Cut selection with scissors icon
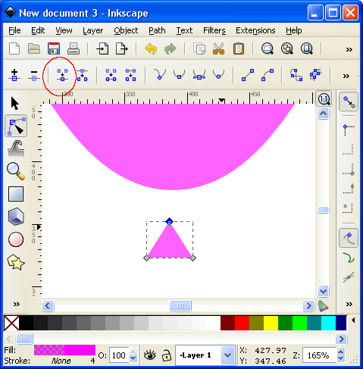This screenshot has width=363, height=369. pyautogui.click(x=219, y=48)
